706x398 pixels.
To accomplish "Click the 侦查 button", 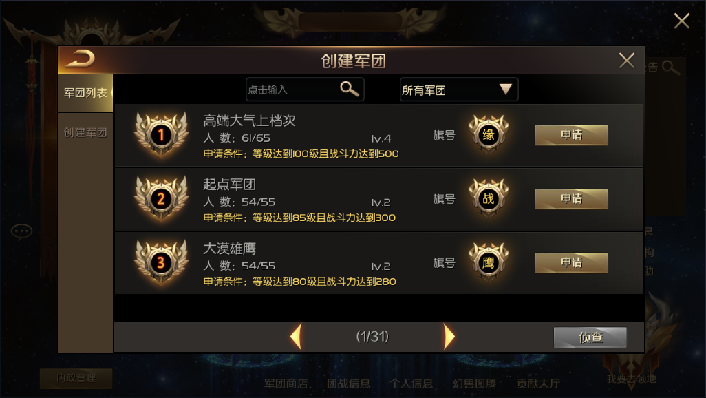I will click(x=590, y=337).
